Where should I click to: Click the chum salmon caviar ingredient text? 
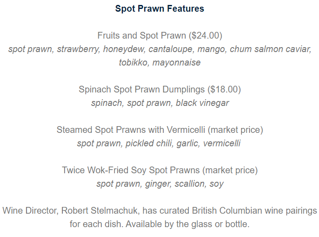click(271, 49)
